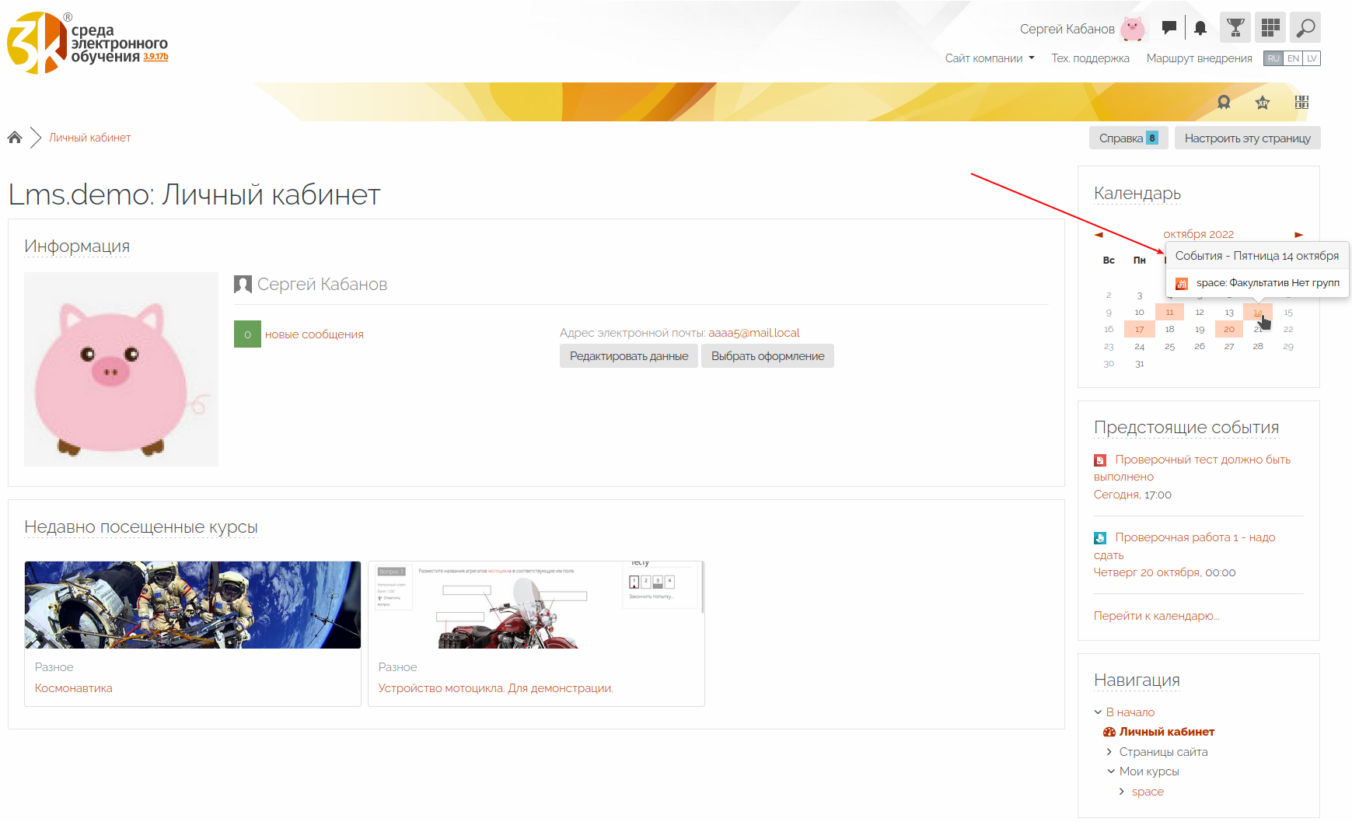This screenshot has width=1352, height=822.
Task: Open the grid apps menu icon
Action: point(1270,28)
